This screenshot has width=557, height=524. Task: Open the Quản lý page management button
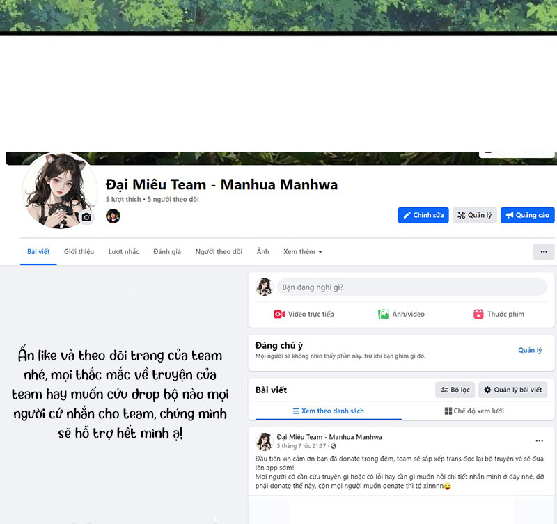point(474,215)
